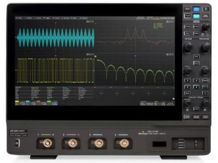Select the channel 2 front-panel button
This screenshot has height=163, width=218.
point(196,81)
